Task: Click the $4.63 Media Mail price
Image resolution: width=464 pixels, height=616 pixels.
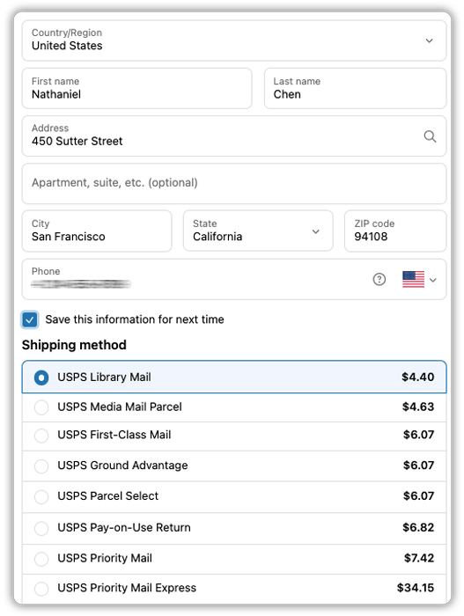Action: tap(418, 407)
